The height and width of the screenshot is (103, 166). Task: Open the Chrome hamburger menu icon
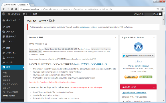click(x=163, y=9)
